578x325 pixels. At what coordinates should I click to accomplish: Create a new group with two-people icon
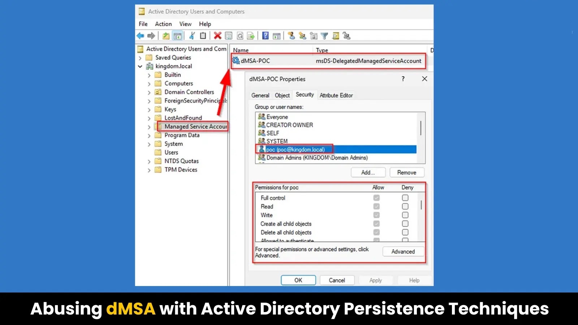tap(303, 35)
